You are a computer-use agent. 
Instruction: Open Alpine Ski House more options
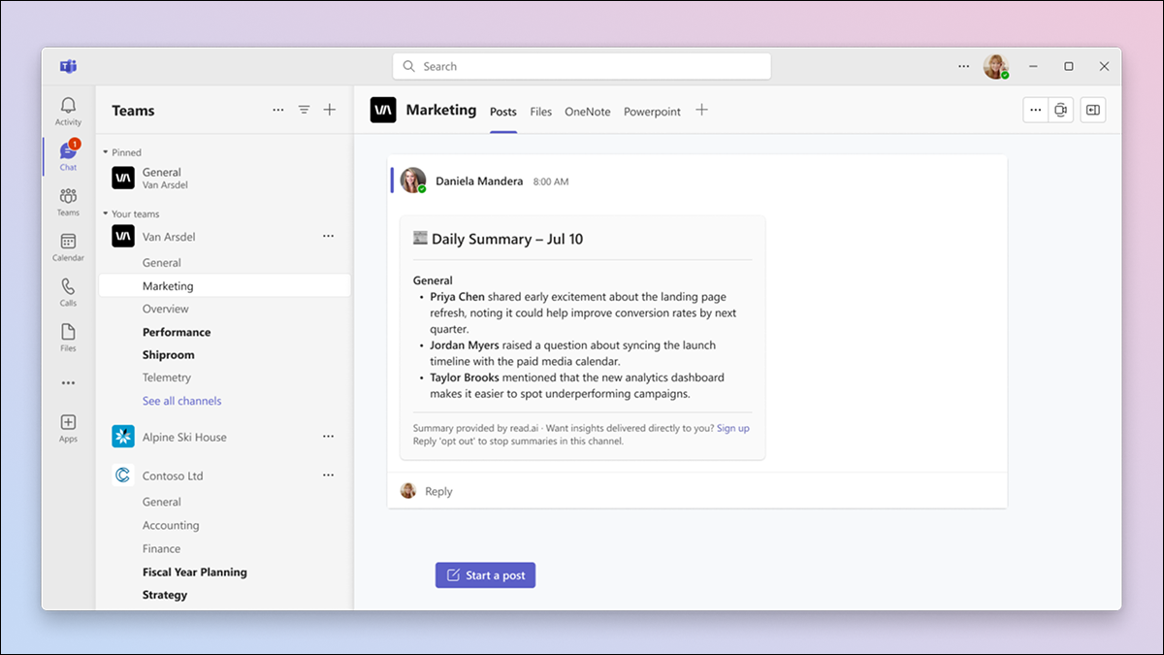pyautogui.click(x=328, y=437)
